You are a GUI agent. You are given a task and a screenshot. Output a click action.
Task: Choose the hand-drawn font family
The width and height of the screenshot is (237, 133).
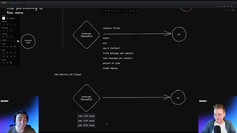click(4, 30)
